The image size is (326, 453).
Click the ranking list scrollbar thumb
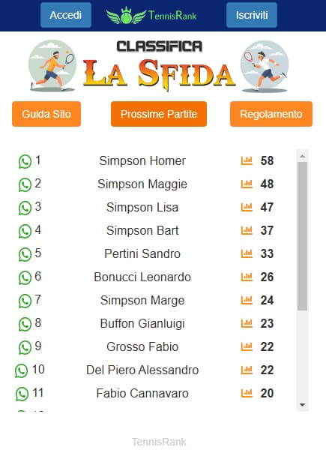coord(302,236)
